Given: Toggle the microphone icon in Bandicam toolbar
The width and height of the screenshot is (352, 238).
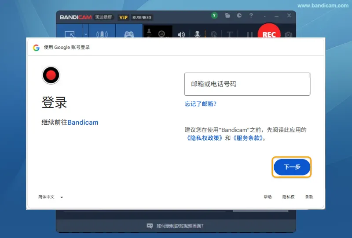Looking at the screenshot, I should pos(197,34).
